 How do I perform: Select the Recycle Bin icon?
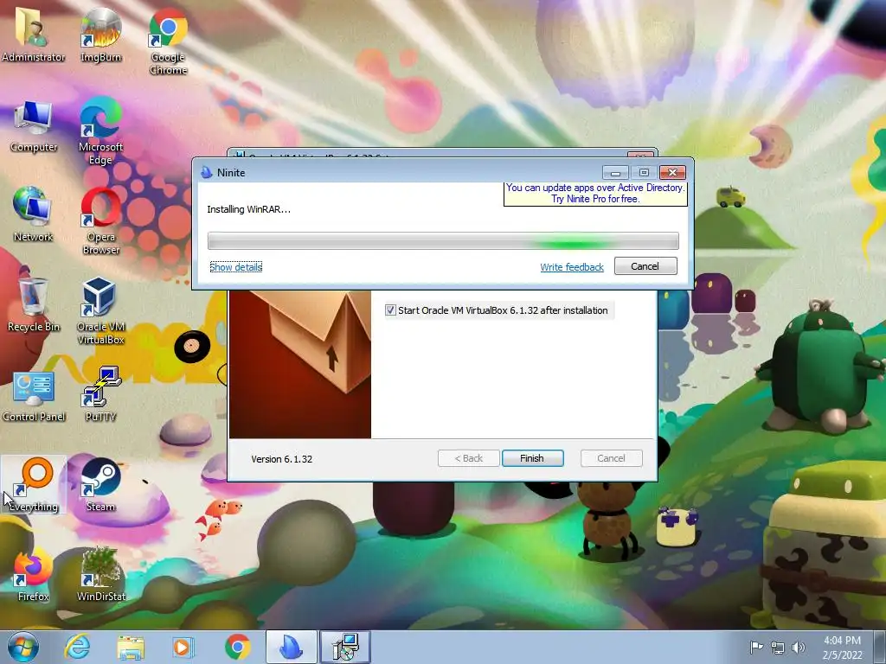pyautogui.click(x=34, y=303)
